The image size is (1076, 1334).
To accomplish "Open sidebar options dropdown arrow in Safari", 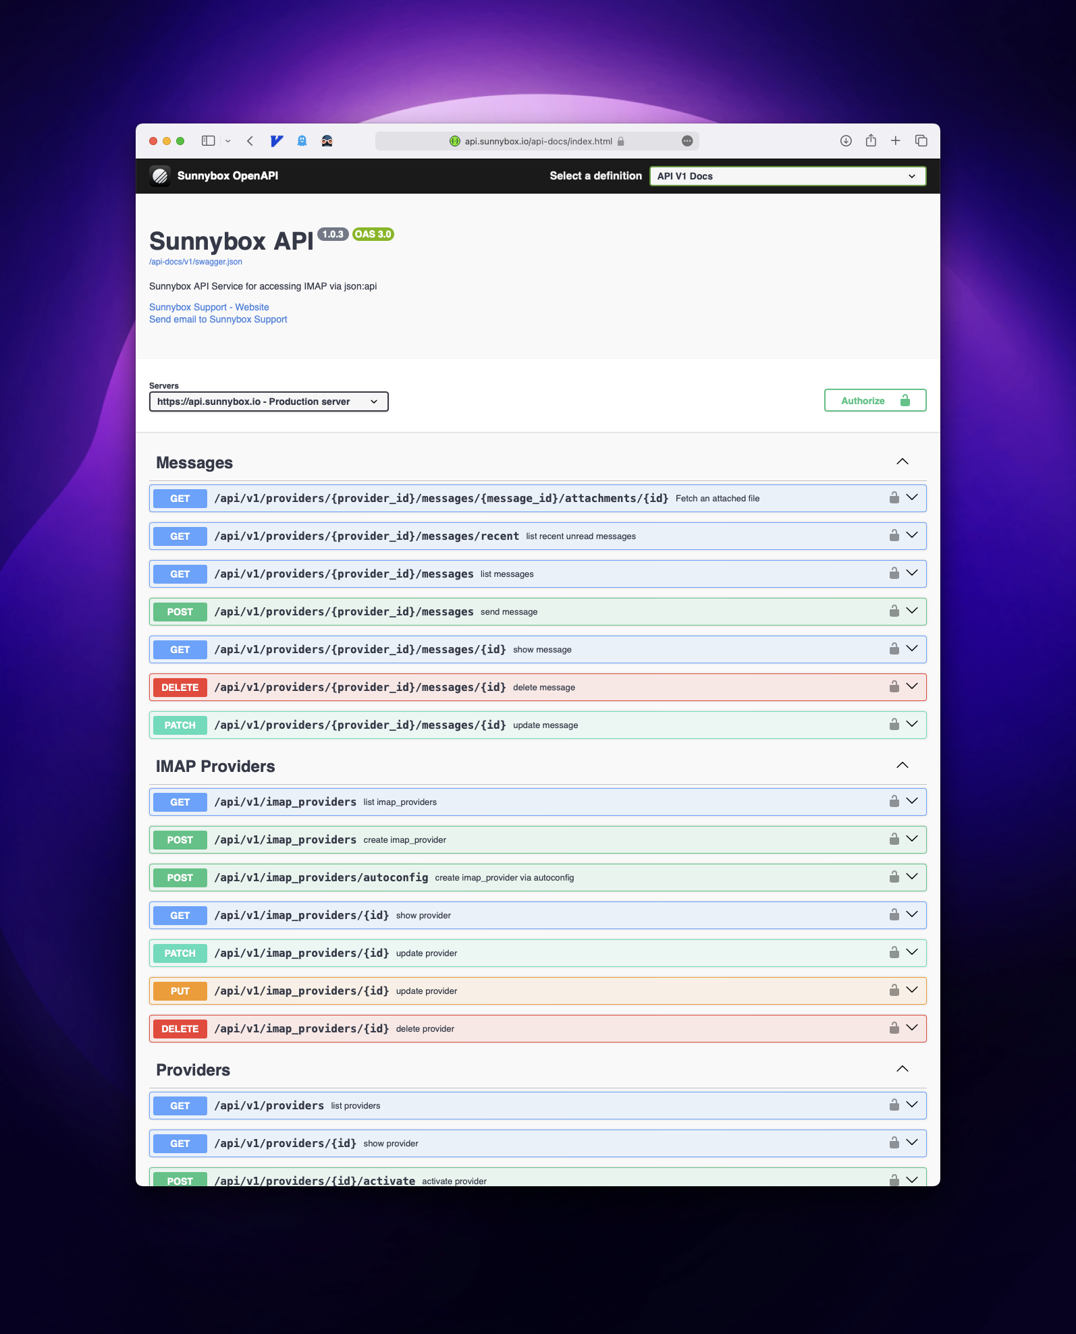I will (x=228, y=141).
